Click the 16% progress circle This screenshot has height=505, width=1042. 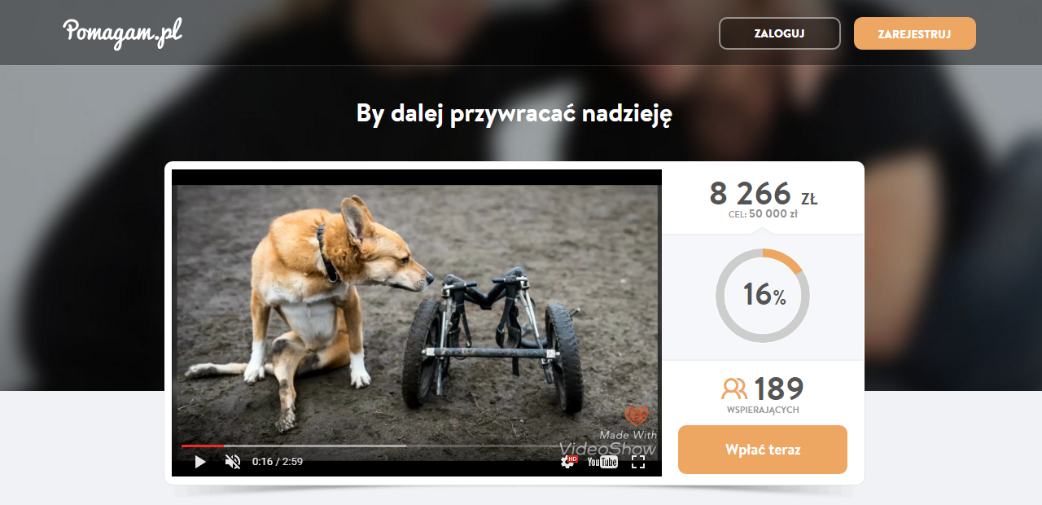coord(763,296)
